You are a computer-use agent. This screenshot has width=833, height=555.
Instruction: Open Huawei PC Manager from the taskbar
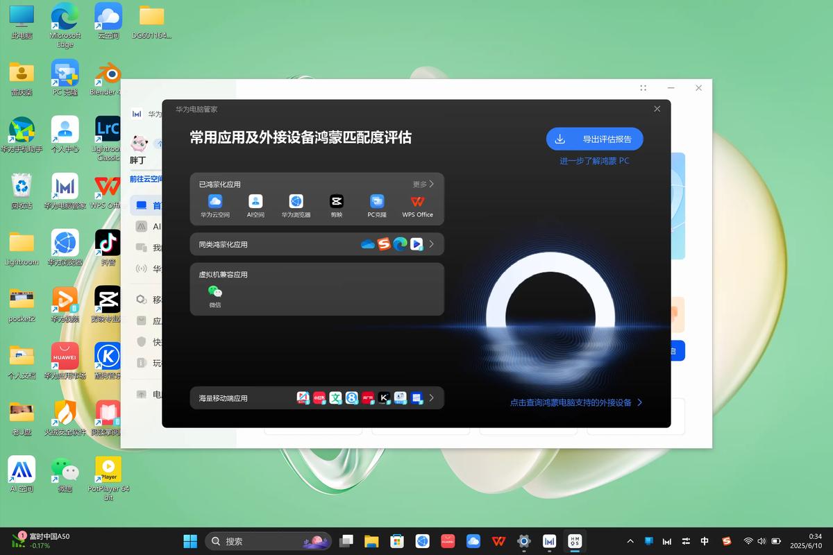(x=550, y=540)
